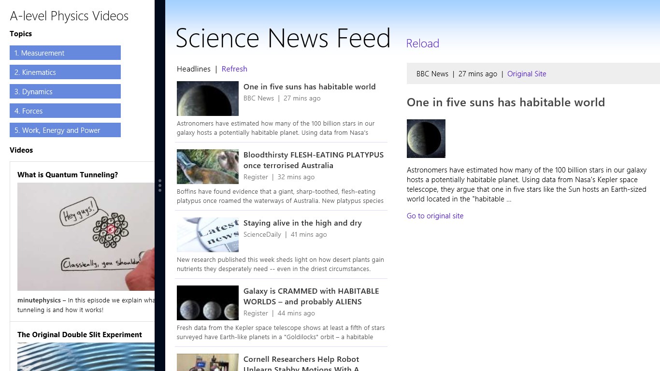This screenshot has height=371, width=660.
Task: Click the planet thumbnail in headlines list
Action: coord(208,99)
